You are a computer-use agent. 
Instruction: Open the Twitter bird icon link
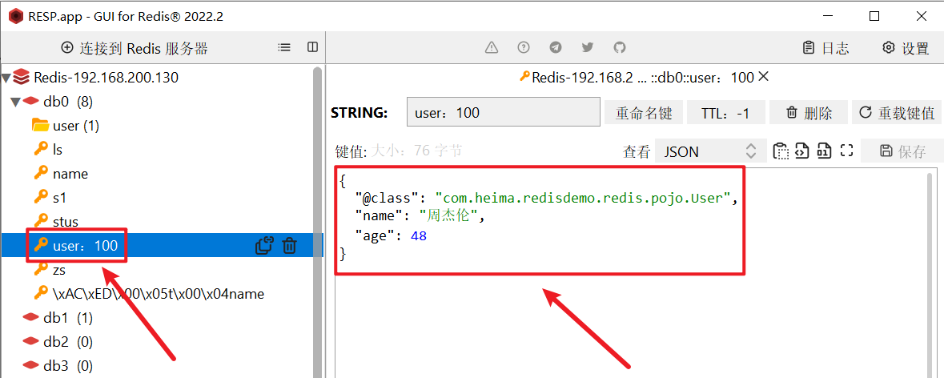tap(588, 47)
